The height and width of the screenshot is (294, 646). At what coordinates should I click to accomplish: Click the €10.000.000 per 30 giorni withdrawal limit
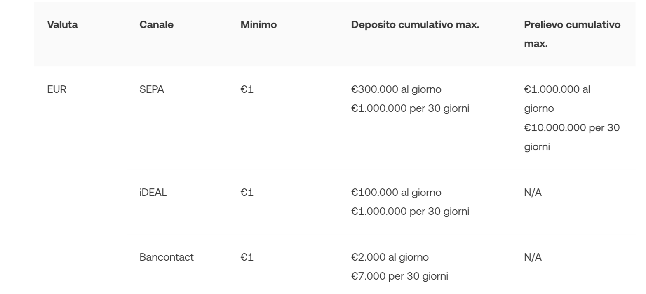click(x=572, y=137)
